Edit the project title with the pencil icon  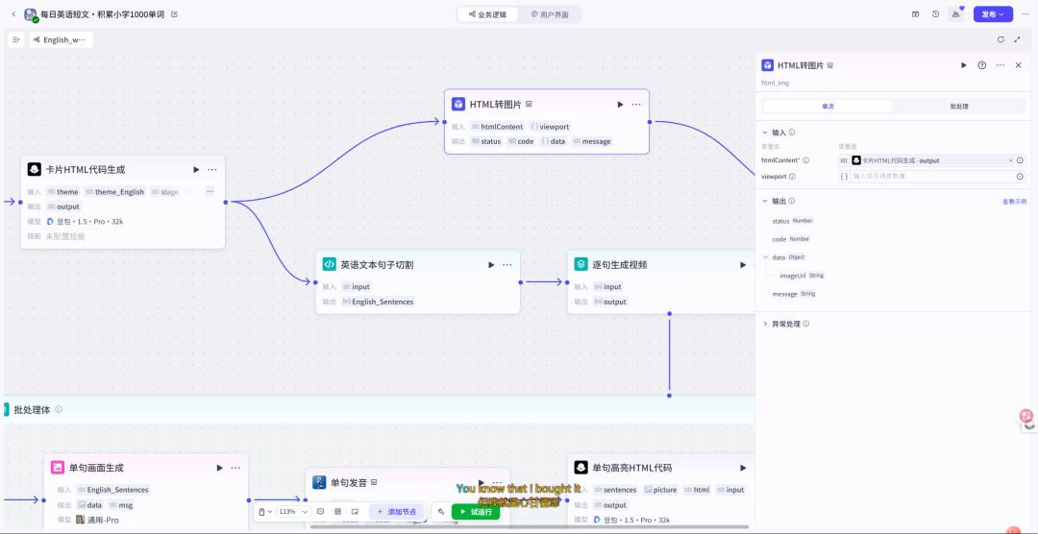[x=174, y=13]
